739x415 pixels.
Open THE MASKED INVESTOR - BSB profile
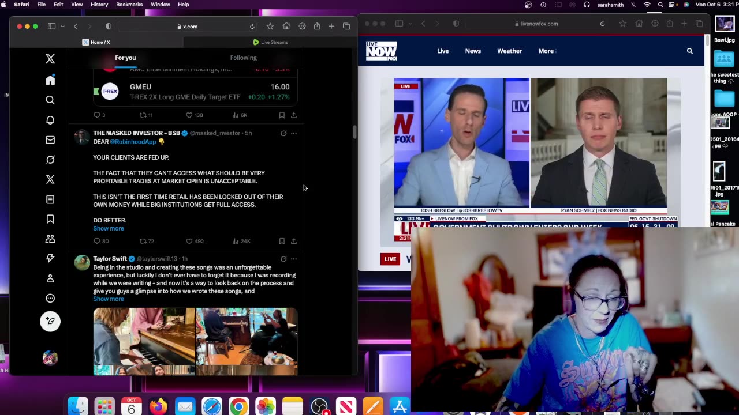coord(136,133)
